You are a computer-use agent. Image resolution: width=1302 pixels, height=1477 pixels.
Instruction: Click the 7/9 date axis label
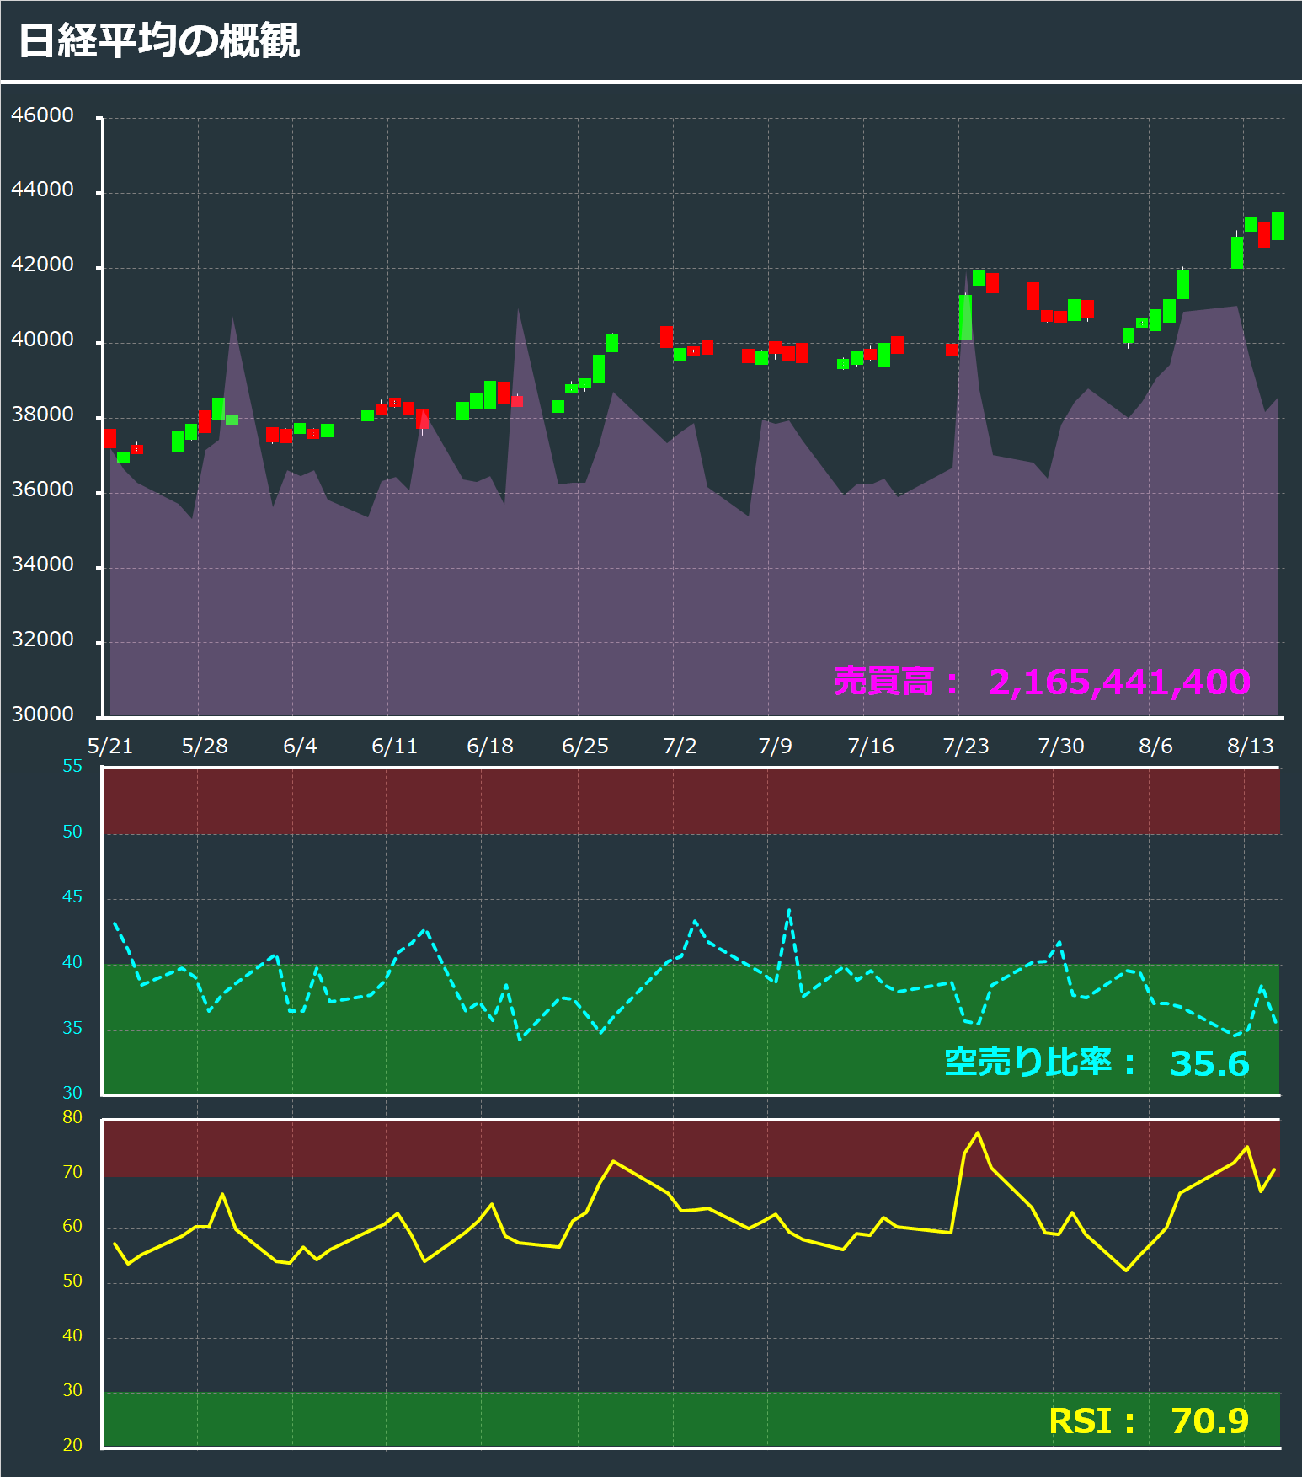coord(775,746)
